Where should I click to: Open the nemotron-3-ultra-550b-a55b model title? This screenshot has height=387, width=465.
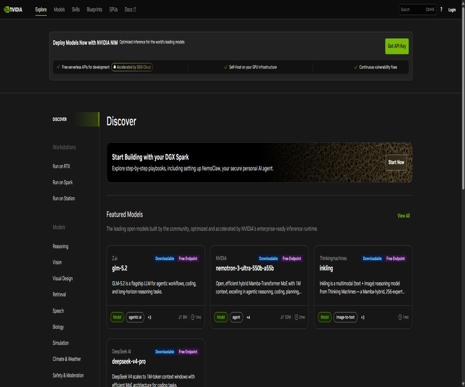(245, 268)
